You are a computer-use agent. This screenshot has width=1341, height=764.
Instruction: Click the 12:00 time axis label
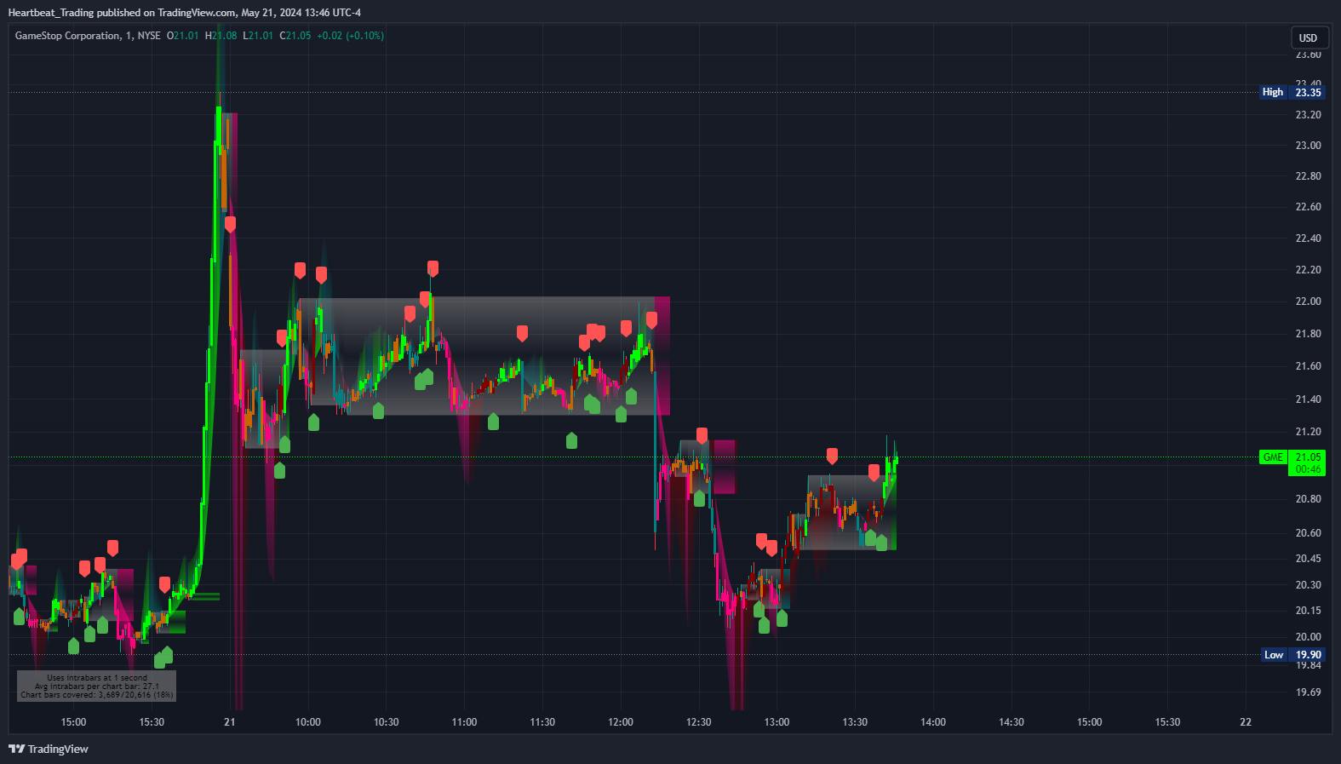(x=621, y=722)
